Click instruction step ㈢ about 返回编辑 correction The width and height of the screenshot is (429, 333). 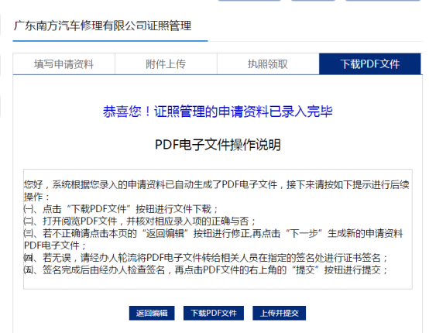click(x=214, y=239)
